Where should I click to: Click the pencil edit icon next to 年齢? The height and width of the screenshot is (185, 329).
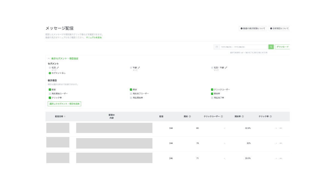click(x=139, y=67)
